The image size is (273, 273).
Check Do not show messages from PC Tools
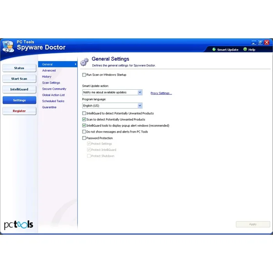(x=84, y=132)
